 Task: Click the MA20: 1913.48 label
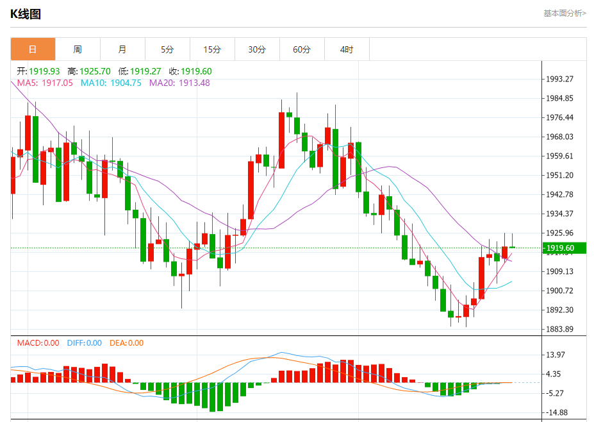tap(179, 83)
